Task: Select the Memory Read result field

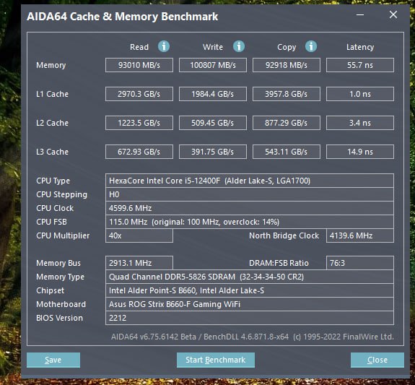Action: [139, 65]
